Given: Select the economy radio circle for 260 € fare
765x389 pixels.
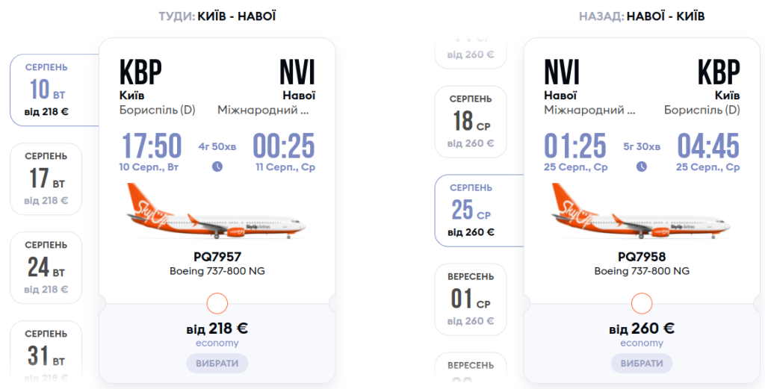Looking at the screenshot, I should click(x=641, y=303).
